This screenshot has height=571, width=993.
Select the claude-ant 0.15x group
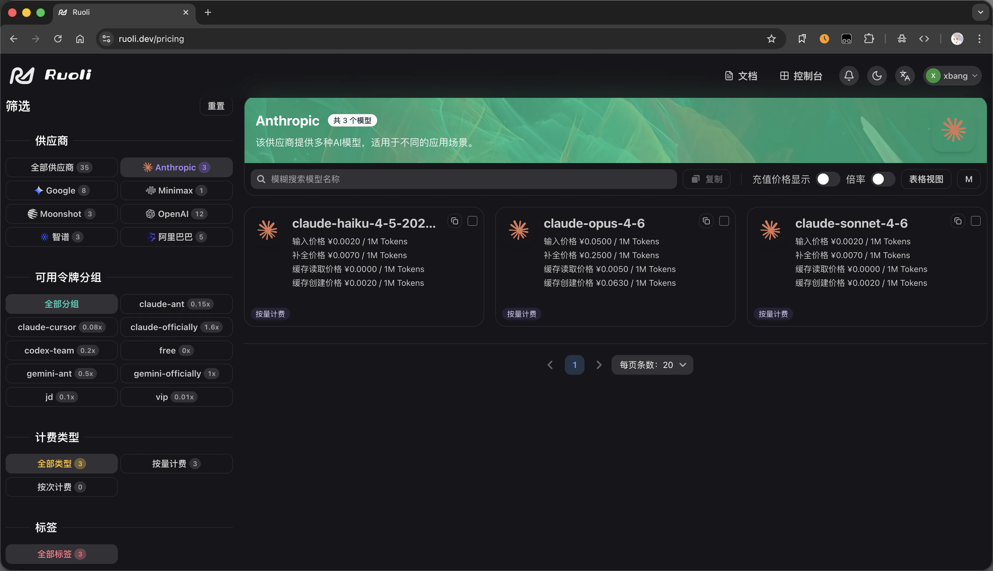tap(176, 304)
